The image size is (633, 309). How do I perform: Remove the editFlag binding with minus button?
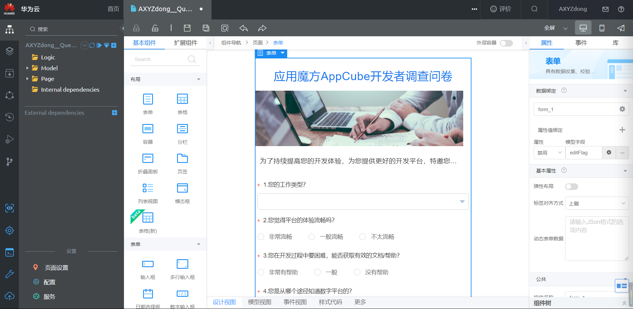point(622,153)
